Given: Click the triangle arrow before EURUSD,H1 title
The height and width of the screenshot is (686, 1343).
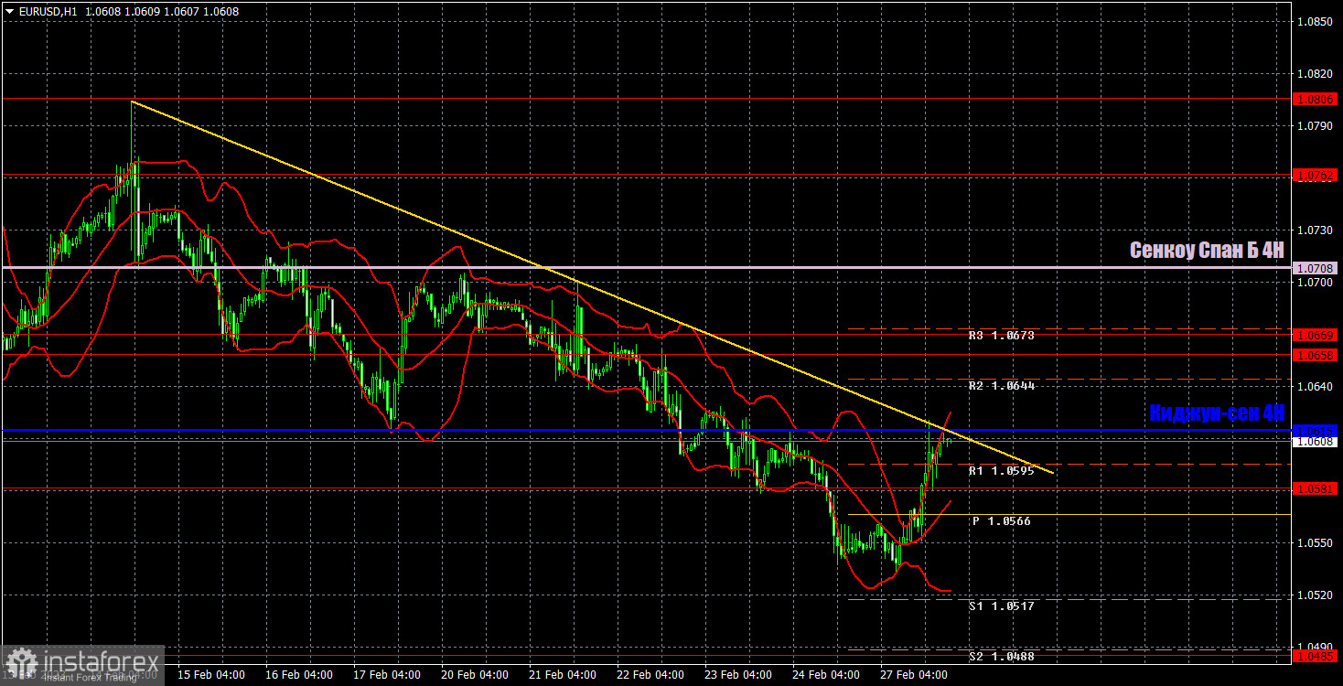Looking at the screenshot, I should (9, 11).
